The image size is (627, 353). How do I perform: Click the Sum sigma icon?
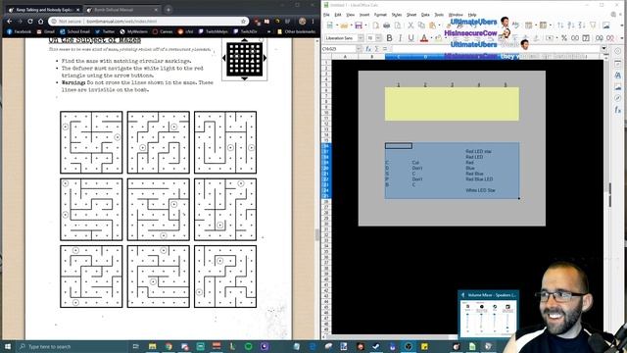[x=376, y=49]
